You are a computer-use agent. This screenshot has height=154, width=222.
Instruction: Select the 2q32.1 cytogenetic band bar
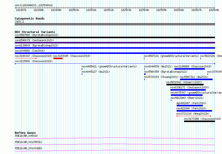point(115,24)
